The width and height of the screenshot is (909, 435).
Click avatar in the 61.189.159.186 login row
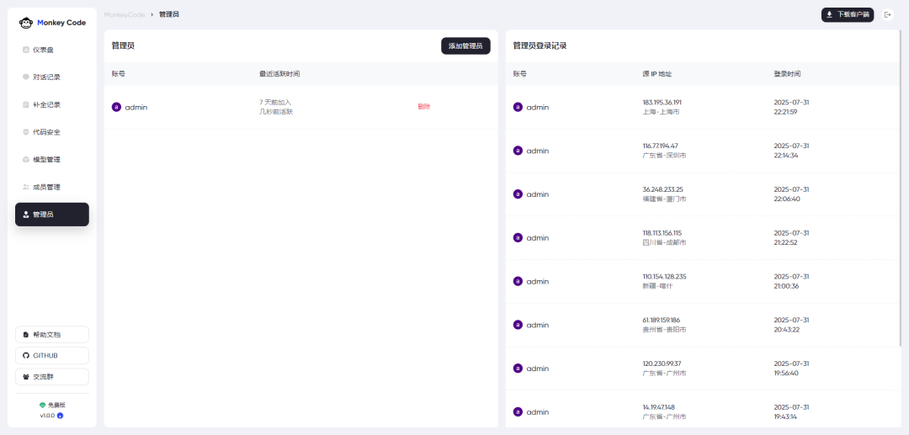(518, 325)
